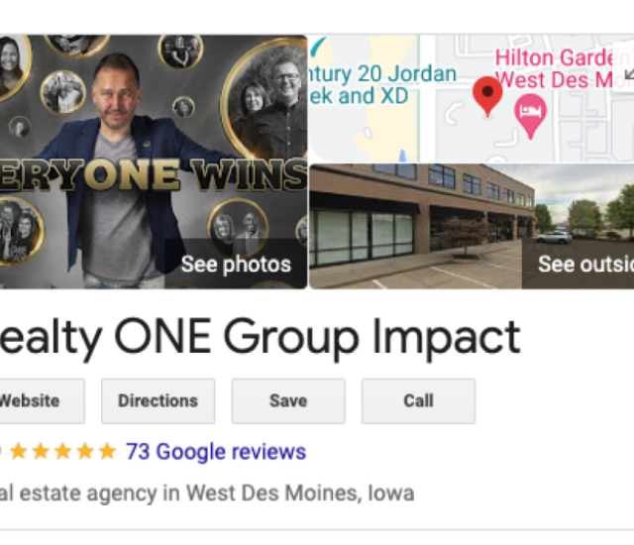634x545 pixels.
Task: Click the Save button
Action: pyautogui.click(x=288, y=401)
